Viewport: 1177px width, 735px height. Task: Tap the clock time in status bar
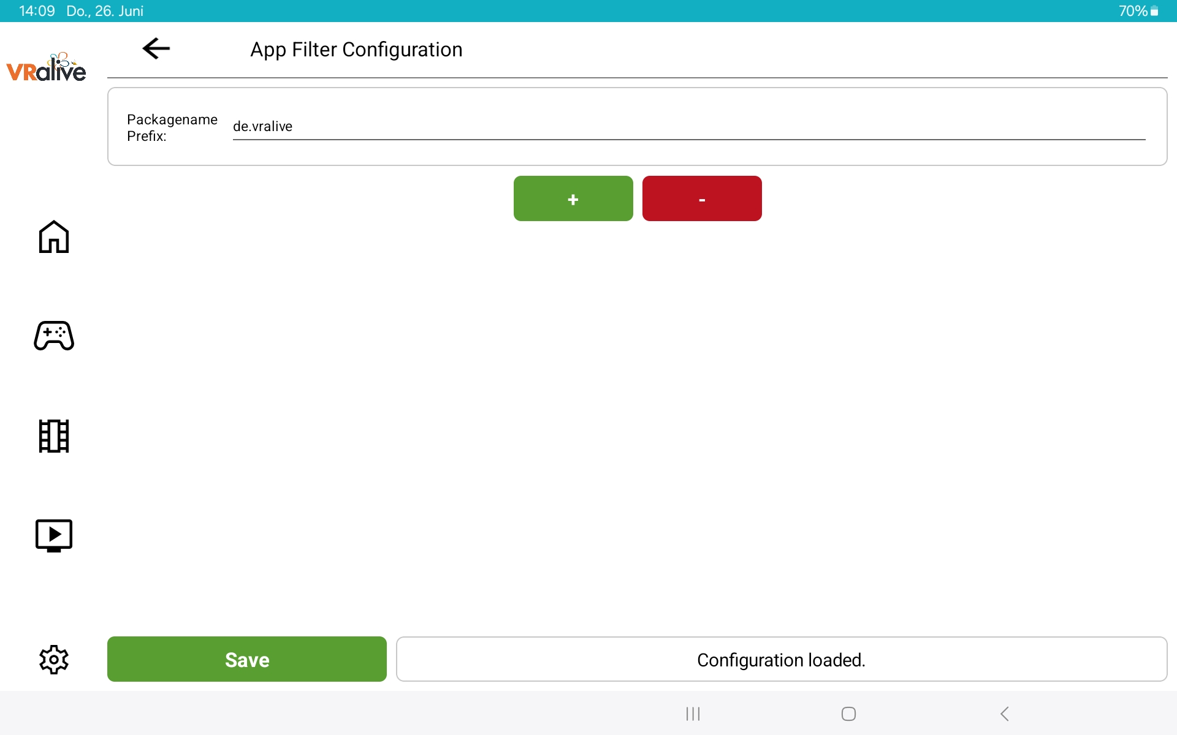tap(37, 11)
